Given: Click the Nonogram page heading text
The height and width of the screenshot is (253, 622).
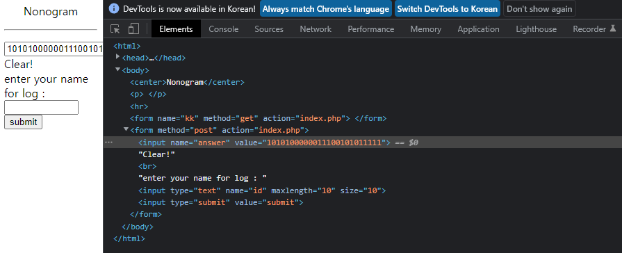Looking at the screenshot, I should click(51, 12).
